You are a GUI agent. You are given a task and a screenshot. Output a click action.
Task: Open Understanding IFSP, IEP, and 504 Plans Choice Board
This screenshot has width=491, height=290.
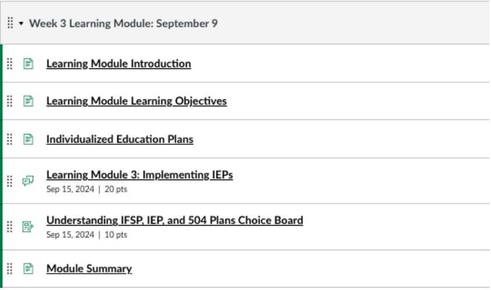pyautogui.click(x=175, y=220)
